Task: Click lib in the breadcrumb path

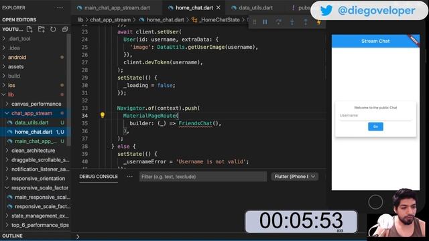Action: point(80,19)
